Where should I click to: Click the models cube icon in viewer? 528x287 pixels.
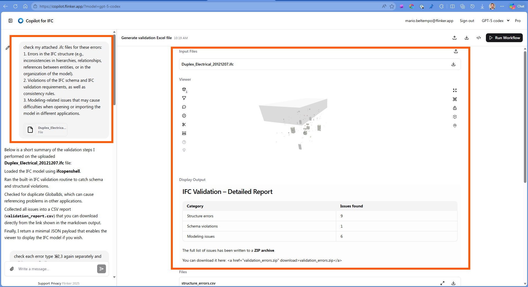pyautogui.click(x=184, y=89)
